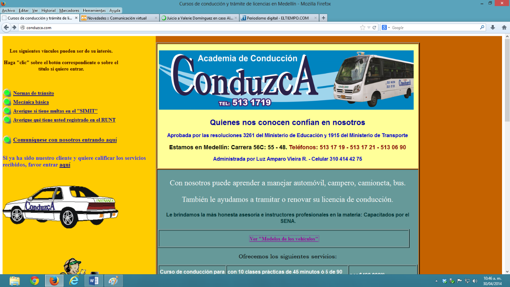Launch Google Chrome from the taskbar
Image resolution: width=510 pixels, height=287 pixels.
(34, 281)
